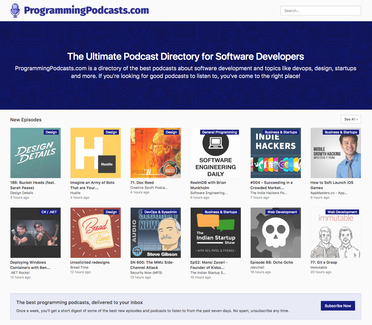
Task: Select the C# / .NET category tag
Action: 49,212
